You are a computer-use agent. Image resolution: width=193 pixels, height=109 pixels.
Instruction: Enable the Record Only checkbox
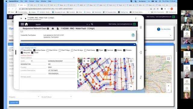(x=22, y=50)
